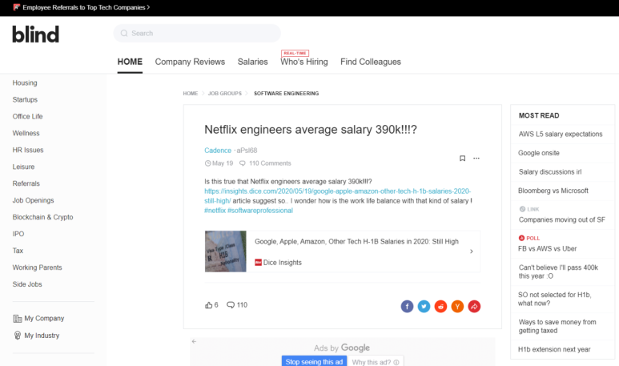Select the HOME tab

[x=130, y=62]
